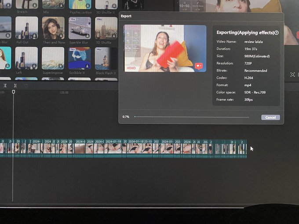Click the codec value H.264
The image size is (299, 224).
(x=248, y=78)
